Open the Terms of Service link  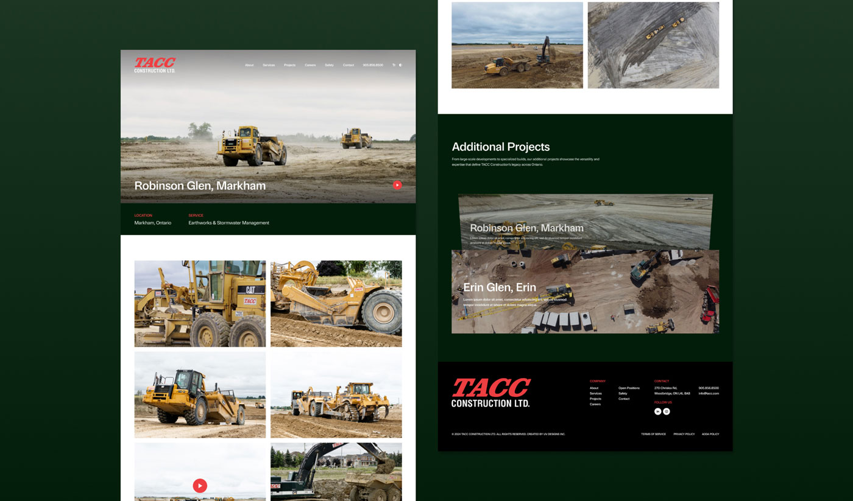click(653, 434)
